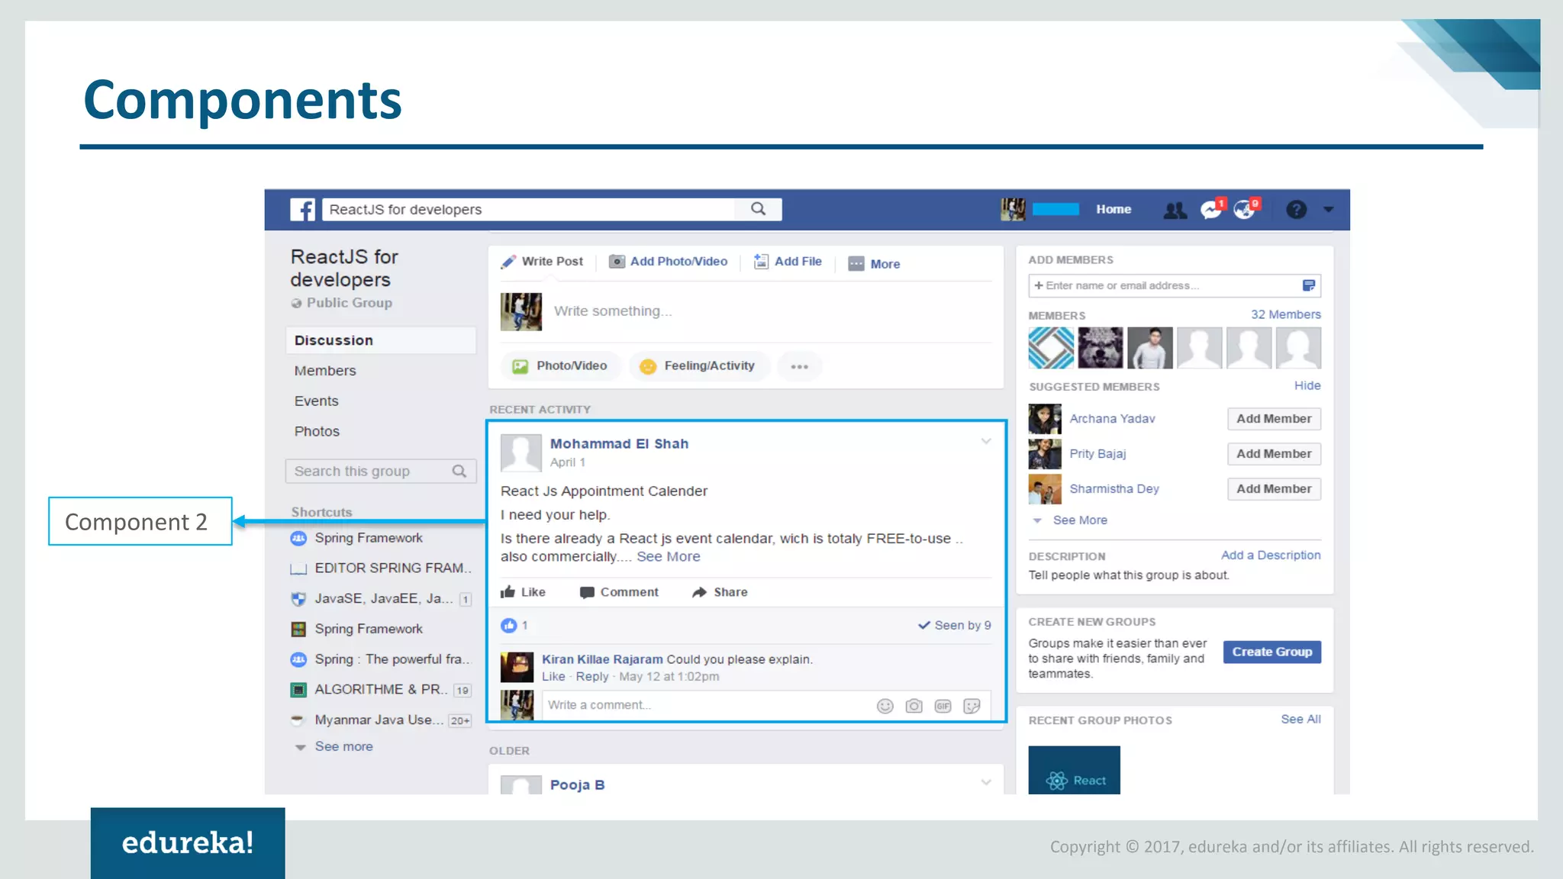1563x879 pixels.
Task: Share Mohammad El Shah's post
Action: [720, 592]
